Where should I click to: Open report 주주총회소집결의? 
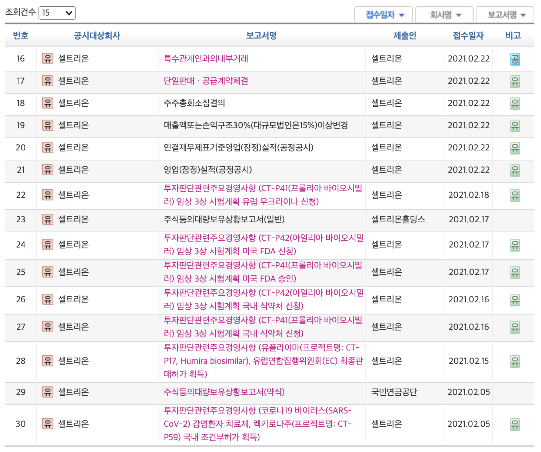[x=195, y=103]
